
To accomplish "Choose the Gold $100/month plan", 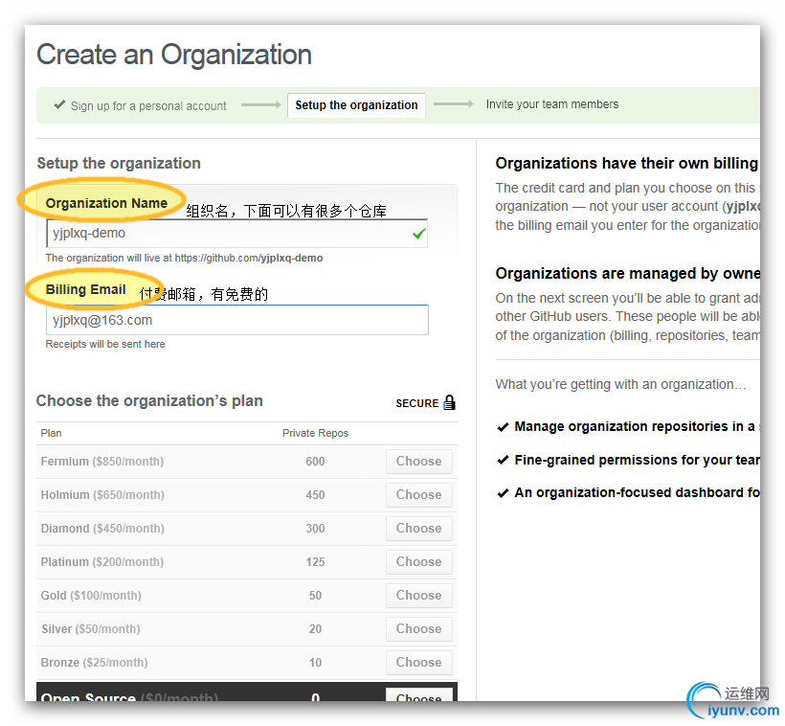I will [x=419, y=596].
